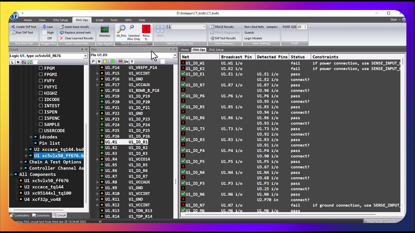
Task: Check the USERCODE instruction checkbox
Action: [x=41, y=131]
